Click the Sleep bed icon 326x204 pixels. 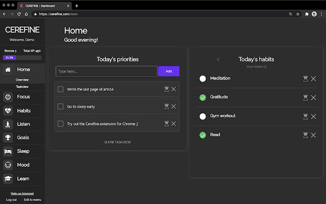(8, 151)
